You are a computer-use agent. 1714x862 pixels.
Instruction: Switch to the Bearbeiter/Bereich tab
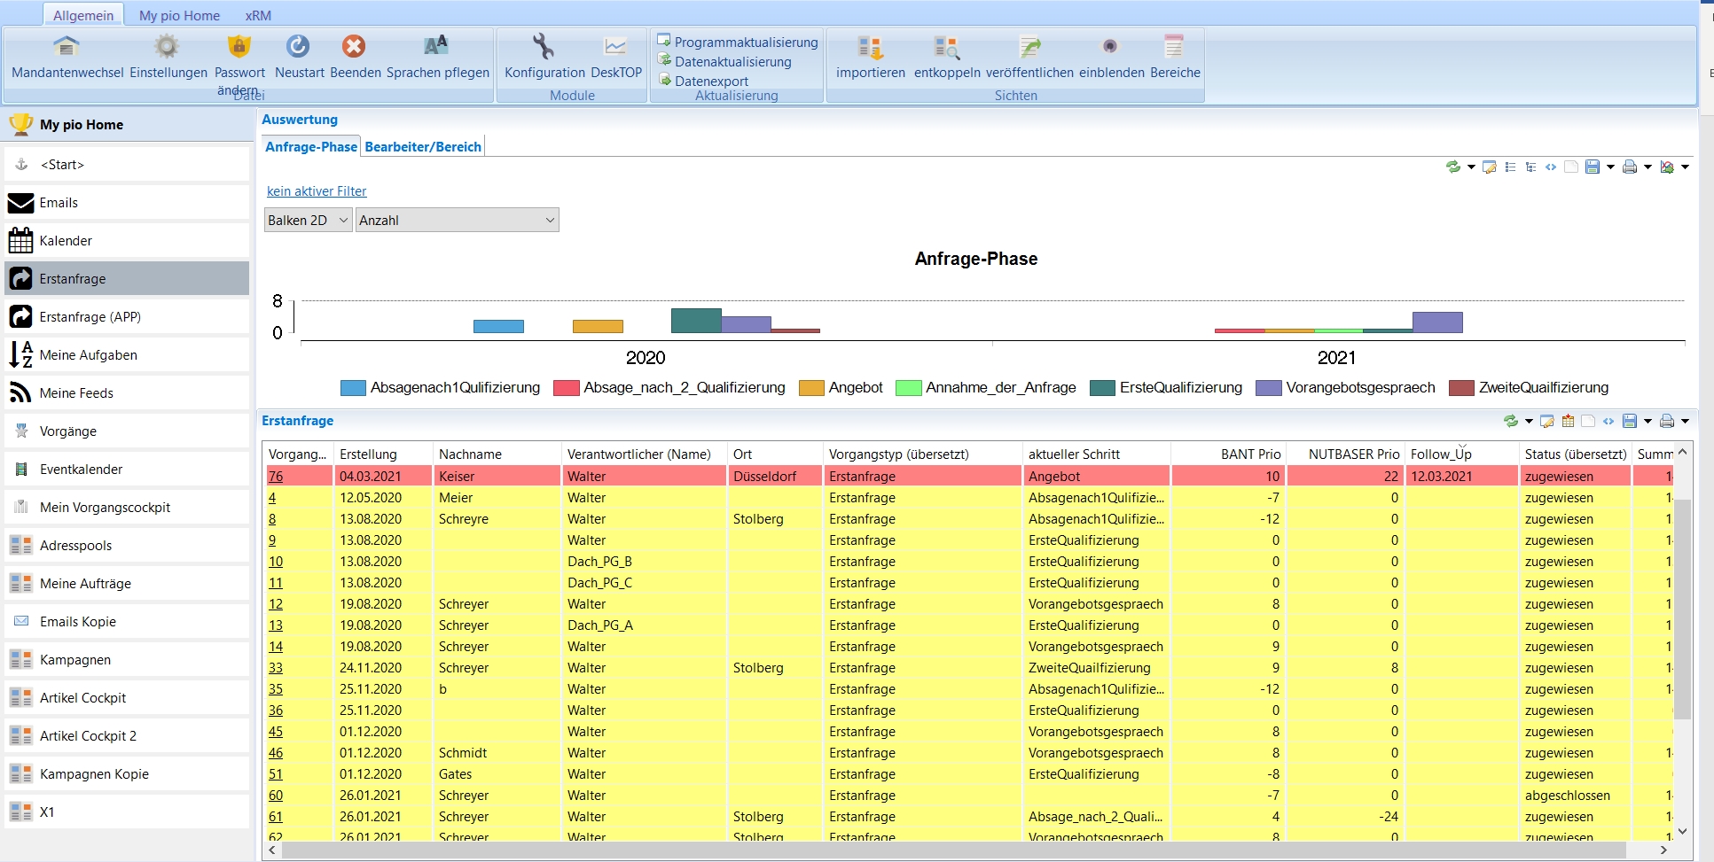coord(423,147)
